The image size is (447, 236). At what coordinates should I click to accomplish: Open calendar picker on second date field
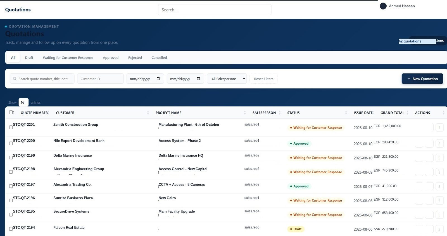198,79
